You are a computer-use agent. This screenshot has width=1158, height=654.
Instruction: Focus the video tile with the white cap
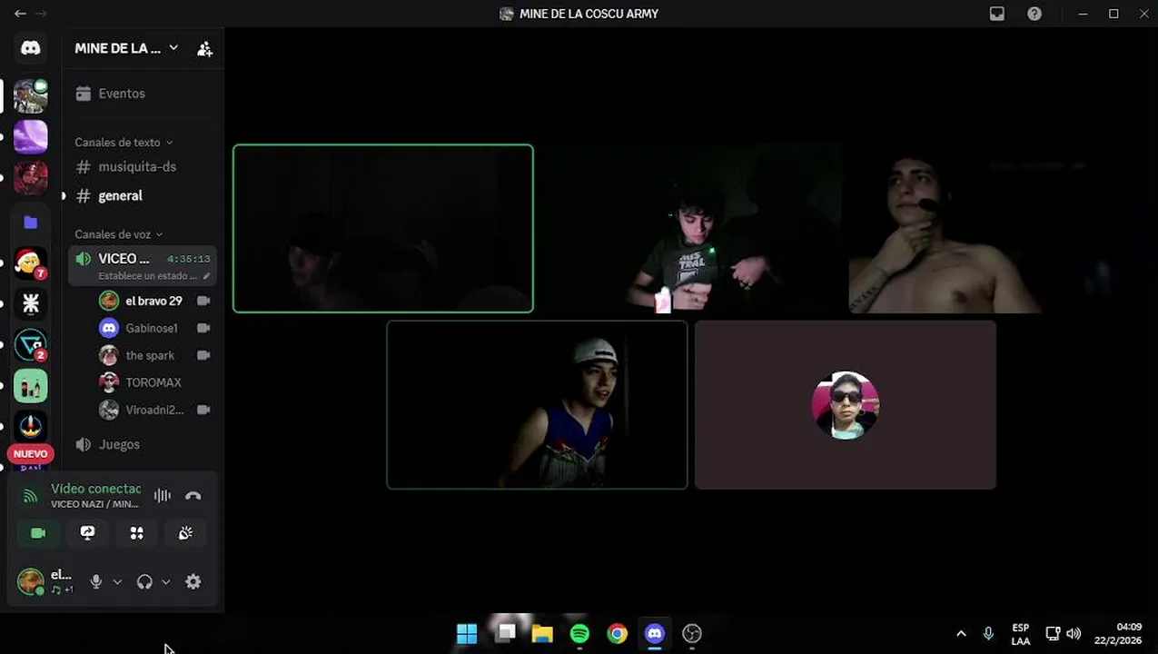pyautogui.click(x=537, y=405)
